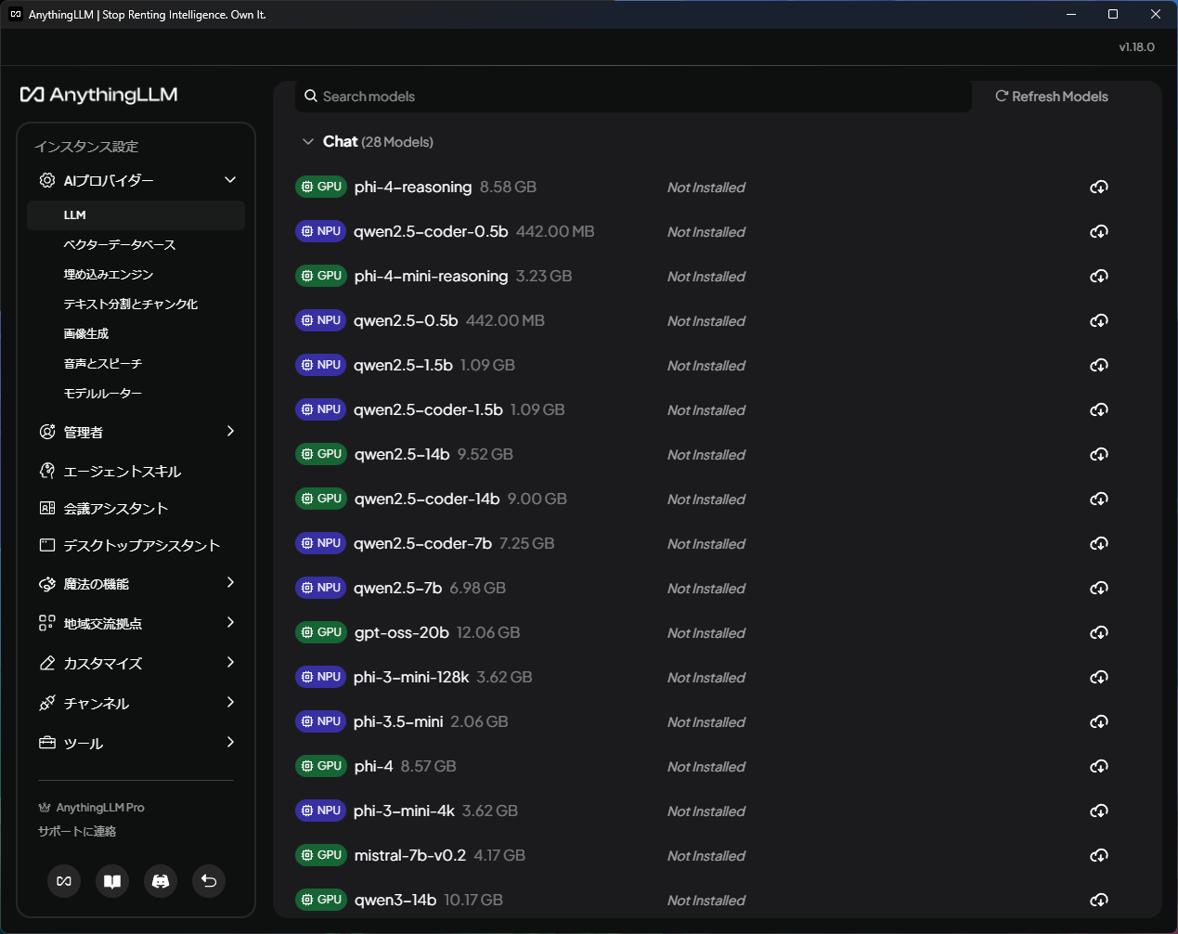Click the GPU badge on gpt-oss-20b
Image resolution: width=1178 pixels, height=934 pixels.
[321, 632]
